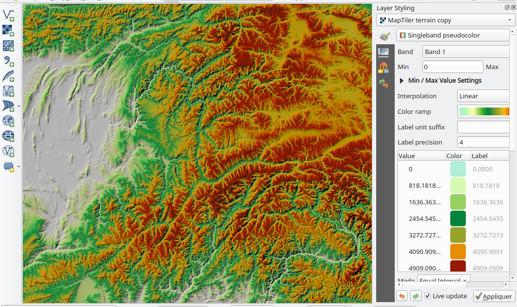Open the Add Vector Layer tool
This screenshot has height=307, width=517.
[x=8, y=15]
